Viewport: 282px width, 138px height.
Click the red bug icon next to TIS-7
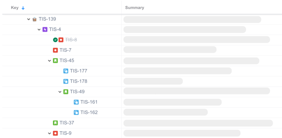pyautogui.click(x=55, y=50)
